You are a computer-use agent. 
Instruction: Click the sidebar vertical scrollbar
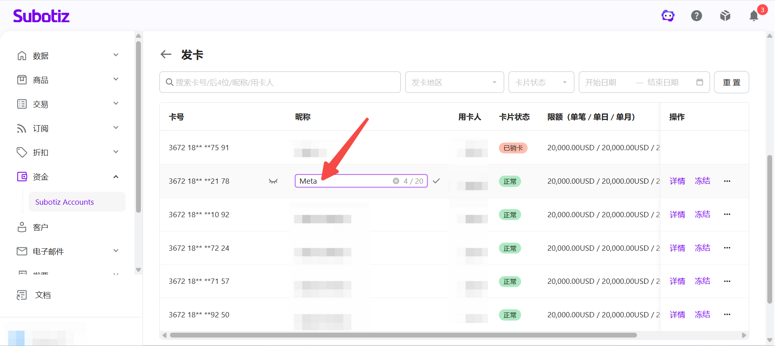click(x=138, y=126)
